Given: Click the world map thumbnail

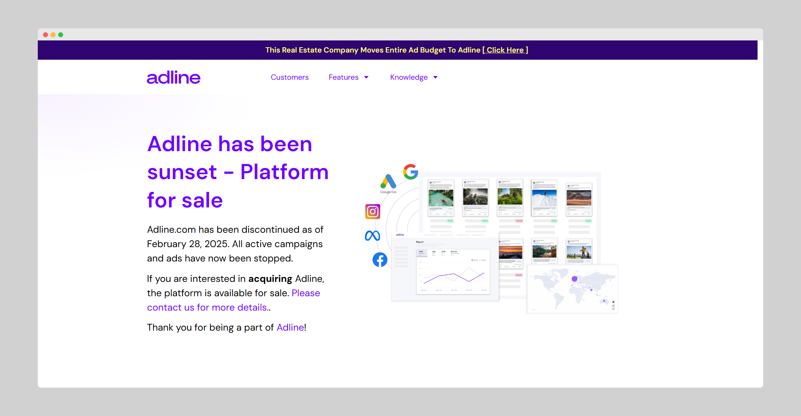Looking at the screenshot, I should click(x=572, y=289).
